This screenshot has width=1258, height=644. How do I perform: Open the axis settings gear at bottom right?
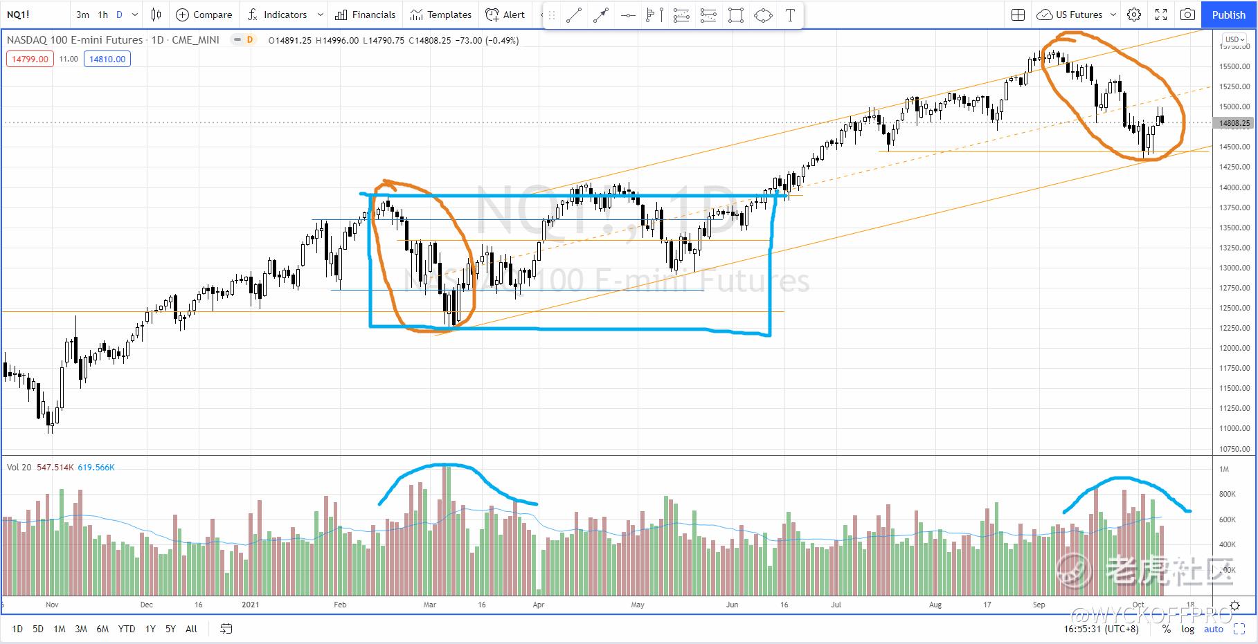[x=1236, y=605]
